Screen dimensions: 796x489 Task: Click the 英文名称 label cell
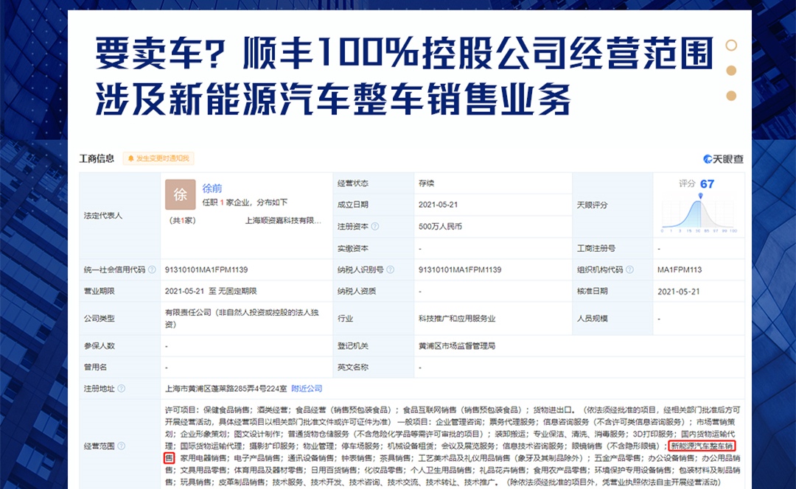tap(373, 367)
